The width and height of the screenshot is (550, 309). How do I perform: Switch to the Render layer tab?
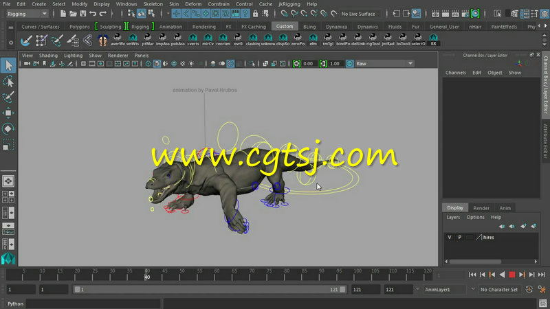tap(481, 208)
